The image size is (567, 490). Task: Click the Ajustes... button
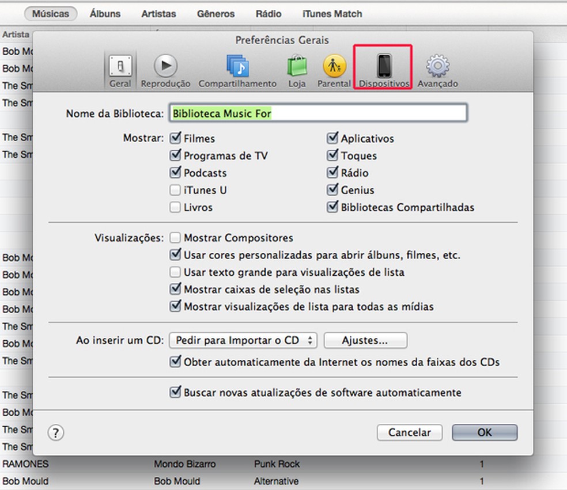(365, 340)
